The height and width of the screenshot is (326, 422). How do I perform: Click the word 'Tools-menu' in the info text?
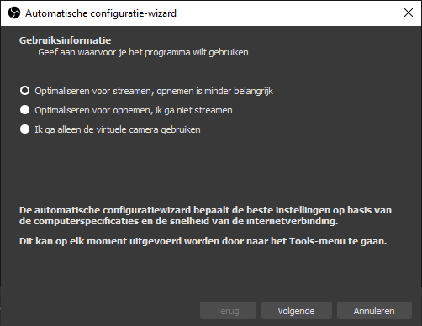[x=317, y=241]
